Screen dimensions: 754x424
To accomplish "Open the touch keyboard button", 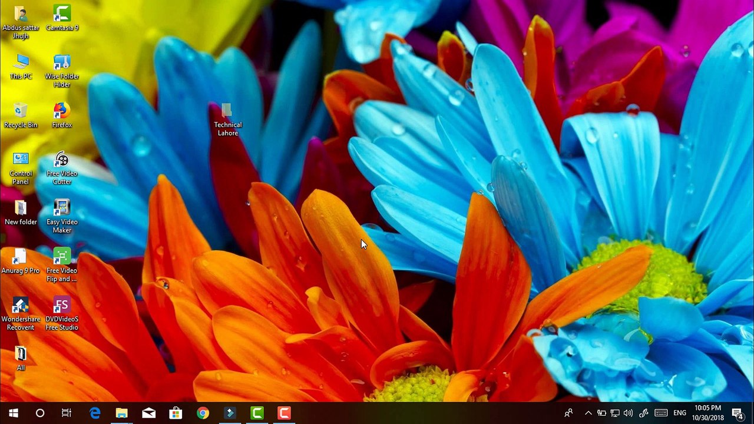I will (x=661, y=413).
